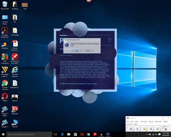Select the Control Panel desktop icon

point(5,20)
